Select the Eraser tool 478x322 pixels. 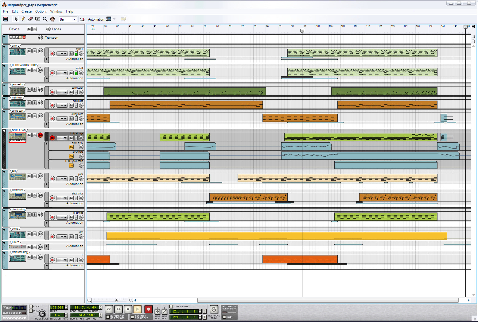coord(30,19)
